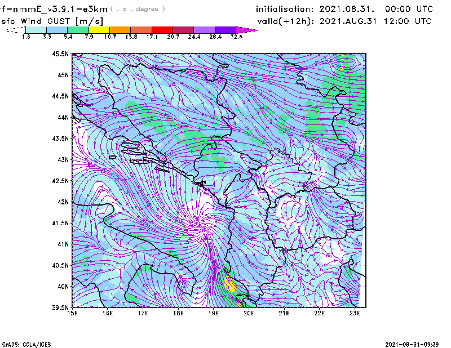451x348 pixels.
Task: Click the legend value 10.7
Action: [110, 37]
